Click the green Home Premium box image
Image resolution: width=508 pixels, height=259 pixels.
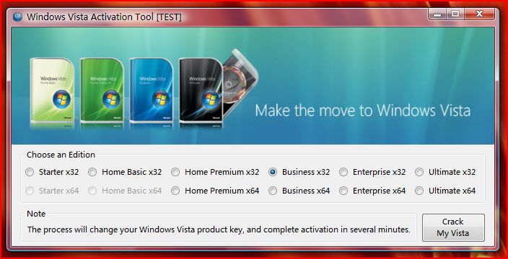click(102, 91)
